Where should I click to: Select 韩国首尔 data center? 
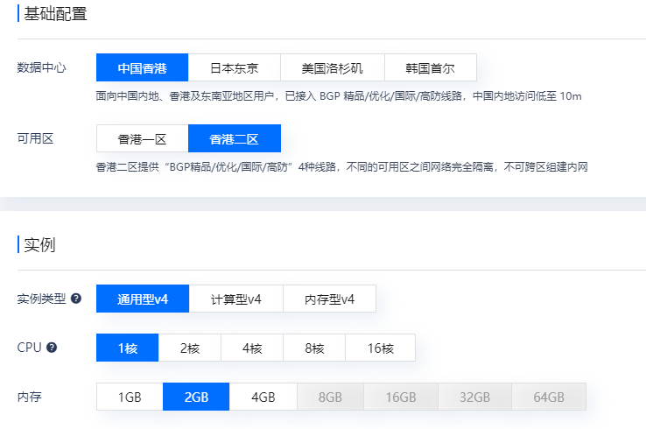pos(431,67)
